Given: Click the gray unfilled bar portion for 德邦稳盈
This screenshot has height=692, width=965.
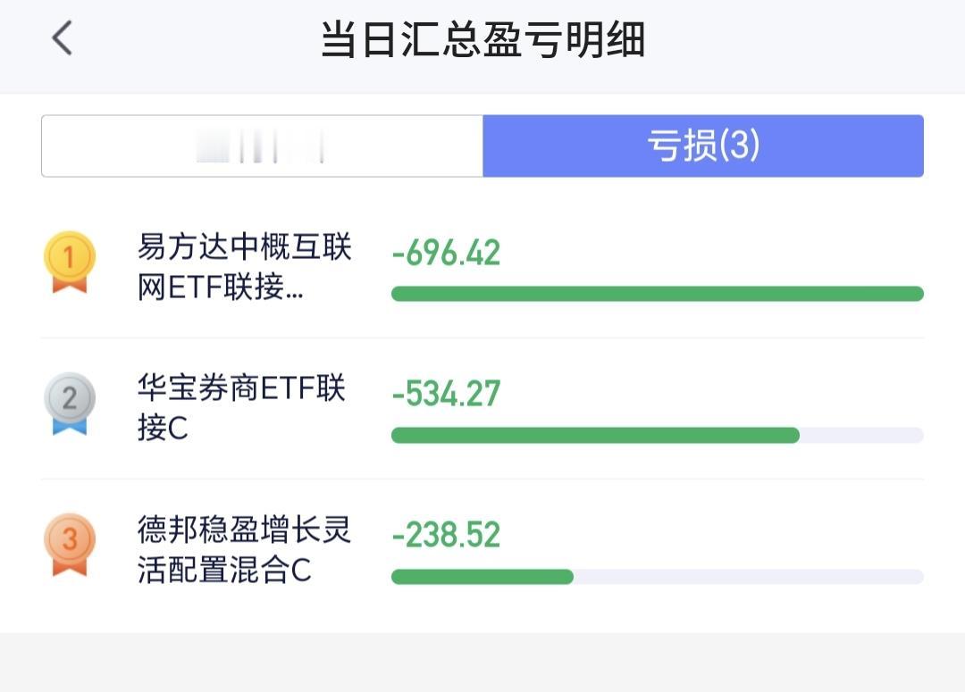Looking at the screenshot, I should 749,576.
